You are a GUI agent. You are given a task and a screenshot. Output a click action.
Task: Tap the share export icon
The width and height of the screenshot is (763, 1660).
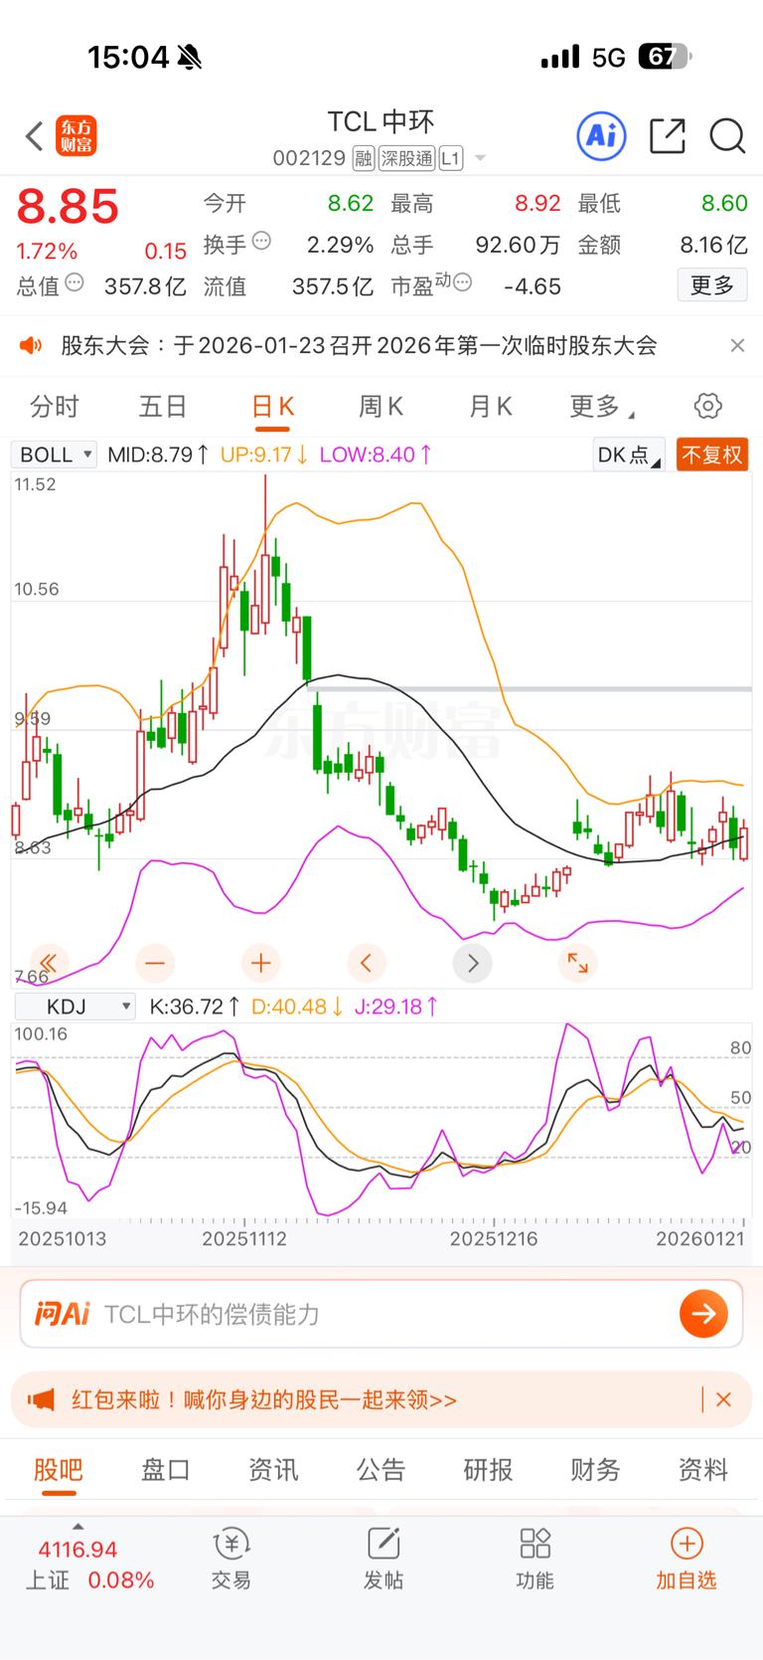[668, 136]
